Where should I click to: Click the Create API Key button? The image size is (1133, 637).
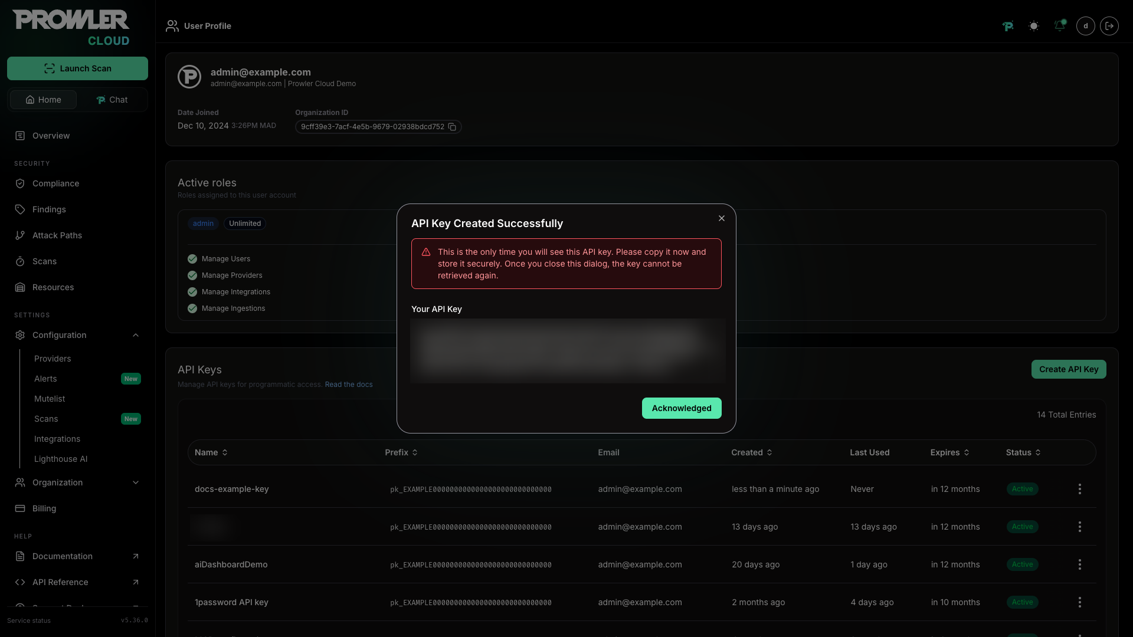coord(1069,369)
